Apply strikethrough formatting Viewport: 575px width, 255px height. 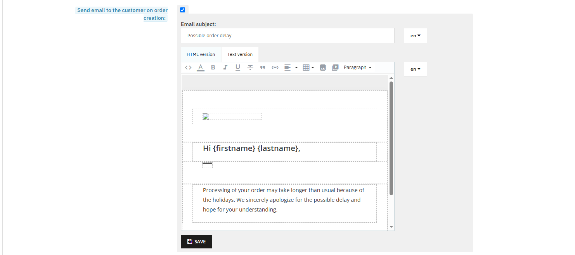(x=250, y=68)
